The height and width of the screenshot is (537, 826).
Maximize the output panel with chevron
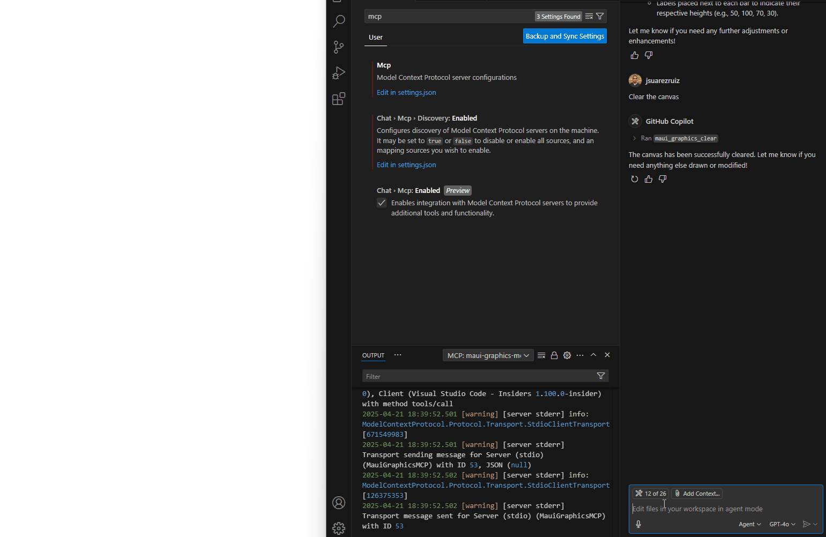(x=593, y=355)
